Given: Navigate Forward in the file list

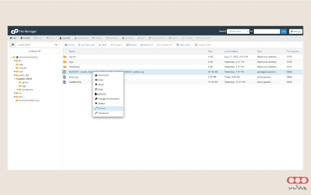Looking at the screenshot, I should 116,45.
